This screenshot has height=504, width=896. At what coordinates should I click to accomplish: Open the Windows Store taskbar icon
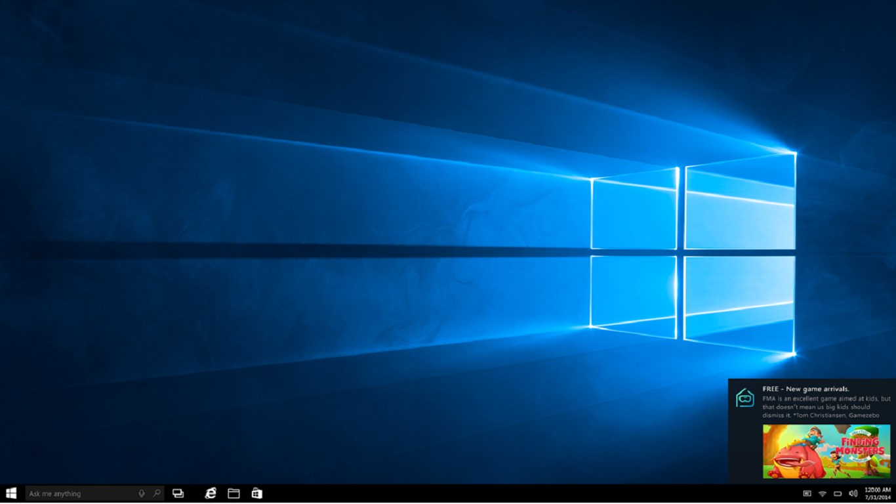click(257, 493)
